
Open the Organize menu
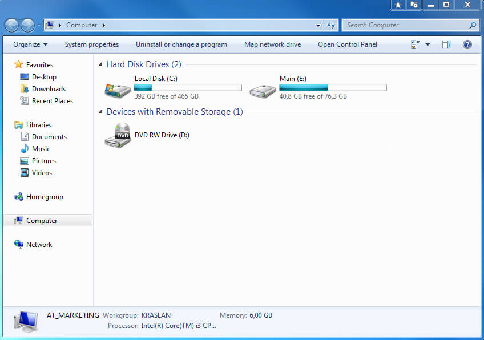[x=30, y=44]
